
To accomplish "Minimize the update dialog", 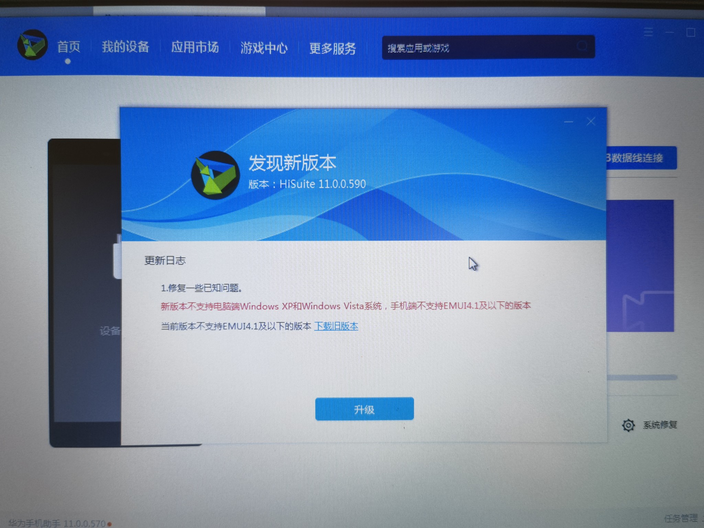I will [x=569, y=121].
